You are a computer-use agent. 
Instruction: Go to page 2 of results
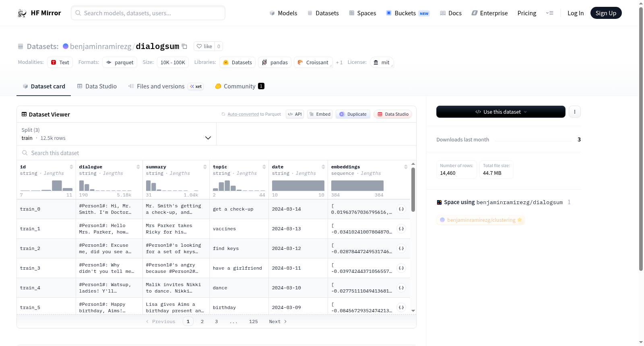pyautogui.click(x=202, y=321)
